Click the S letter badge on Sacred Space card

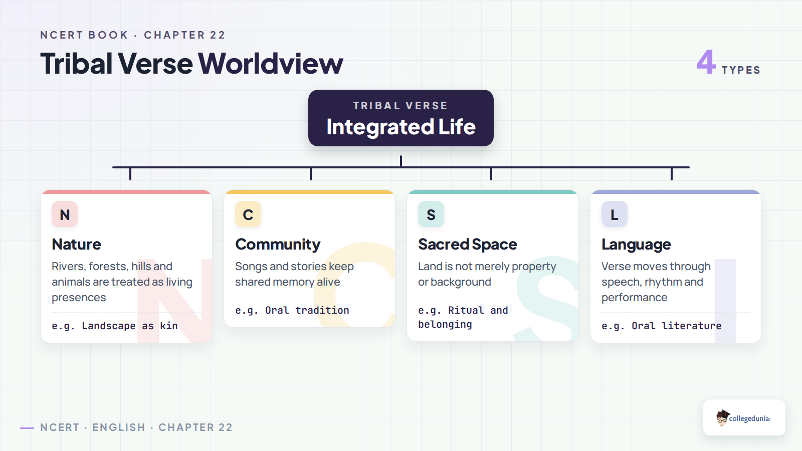point(431,214)
